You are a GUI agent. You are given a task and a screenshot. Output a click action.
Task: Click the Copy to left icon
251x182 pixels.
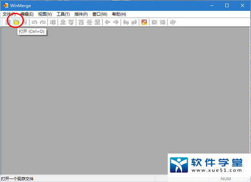116,22
